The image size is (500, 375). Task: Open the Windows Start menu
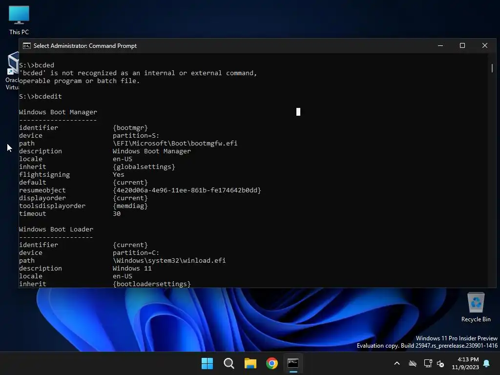pyautogui.click(x=207, y=363)
